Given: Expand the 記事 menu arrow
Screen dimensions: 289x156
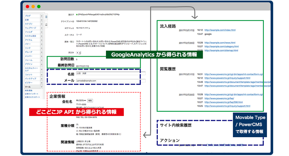Looking at the screenshot, I should click(41, 20).
